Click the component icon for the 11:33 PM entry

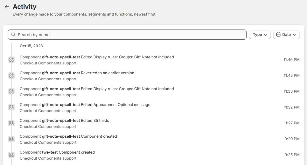pyautogui.click(x=11, y=91)
